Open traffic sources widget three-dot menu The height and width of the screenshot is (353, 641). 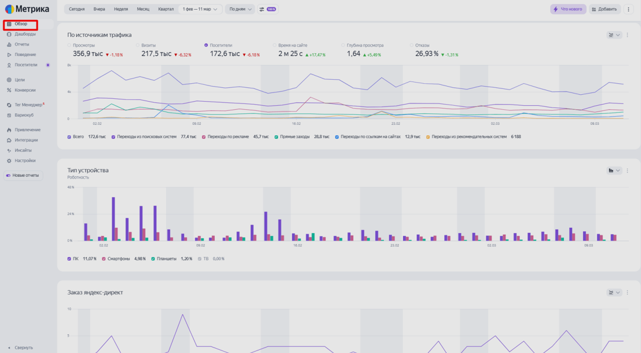pos(627,35)
